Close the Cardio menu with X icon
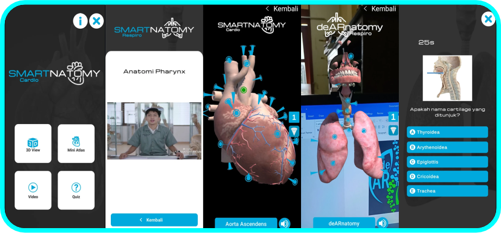Image resolution: width=501 pixels, height=233 pixels. [x=96, y=21]
